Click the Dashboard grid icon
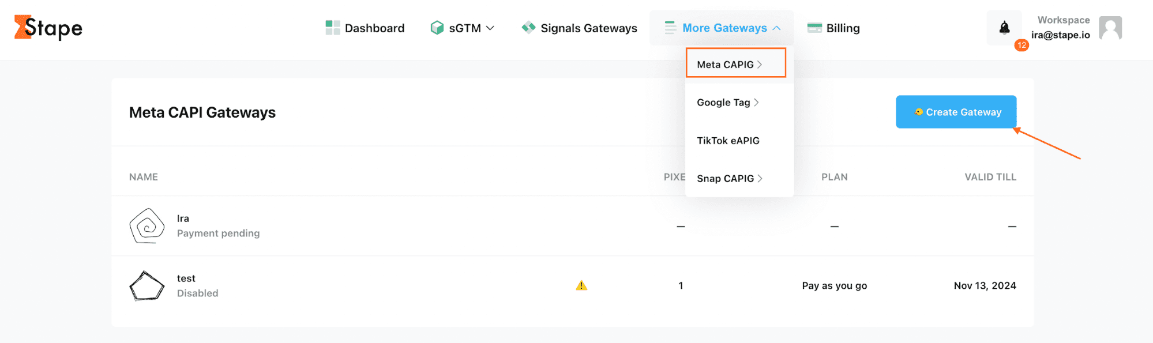This screenshot has width=1153, height=343. pyautogui.click(x=333, y=28)
